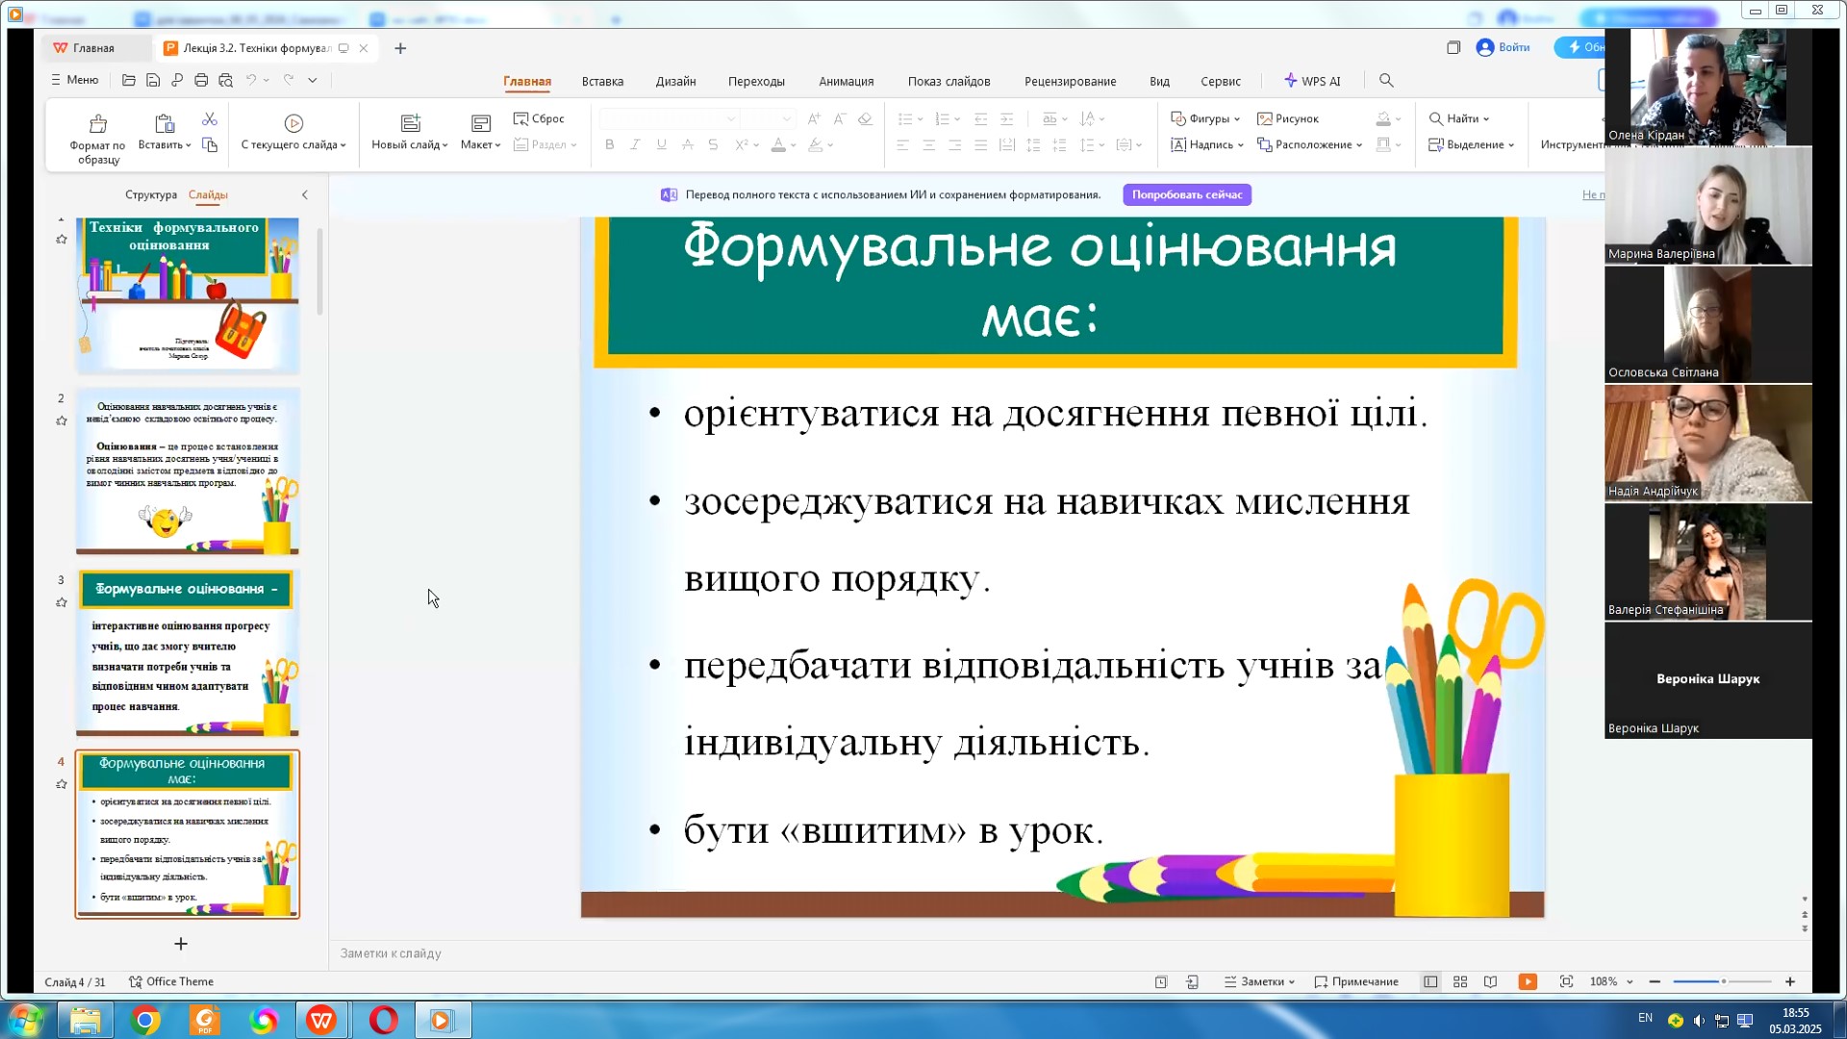
Task: Increase font size with A+ icon
Action: pos(814,119)
